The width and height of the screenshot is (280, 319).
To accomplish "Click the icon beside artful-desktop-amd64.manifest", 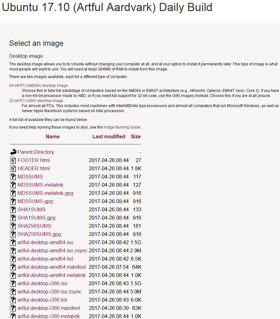I will click(x=13, y=267).
